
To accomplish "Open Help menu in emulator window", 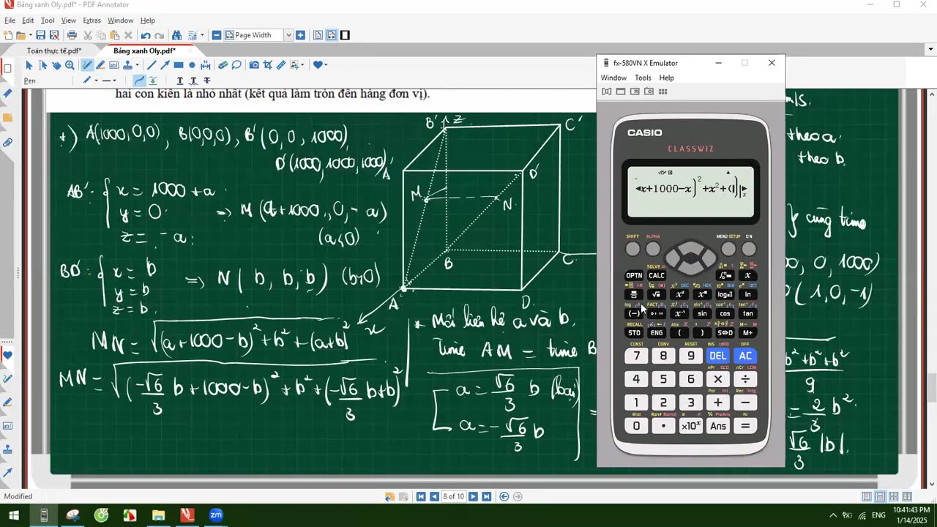I will click(x=666, y=78).
